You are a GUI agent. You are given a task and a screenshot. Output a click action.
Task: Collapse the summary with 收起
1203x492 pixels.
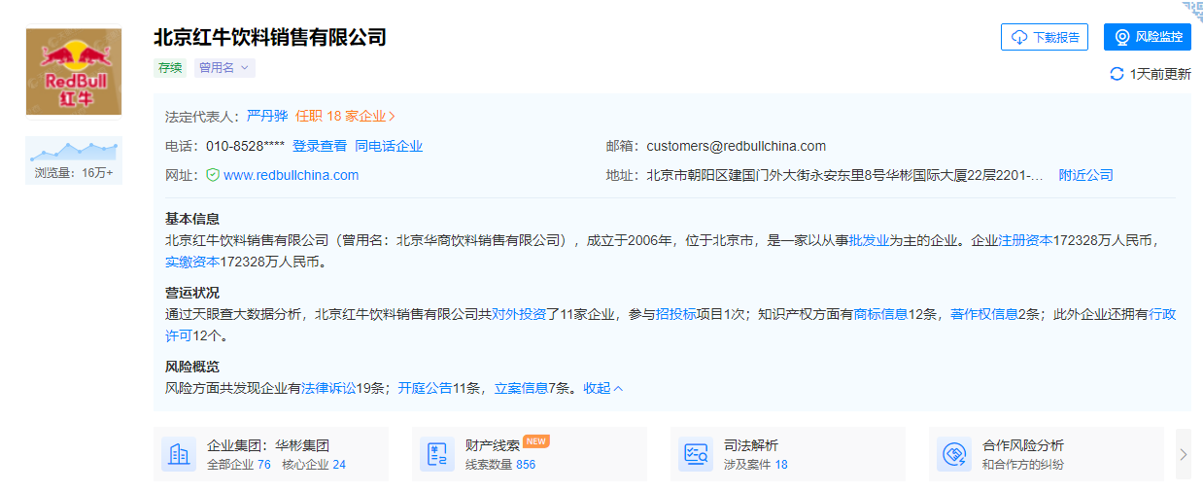pyautogui.click(x=603, y=388)
